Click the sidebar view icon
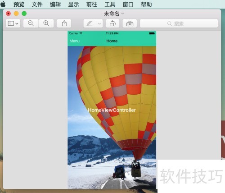 (11, 23)
